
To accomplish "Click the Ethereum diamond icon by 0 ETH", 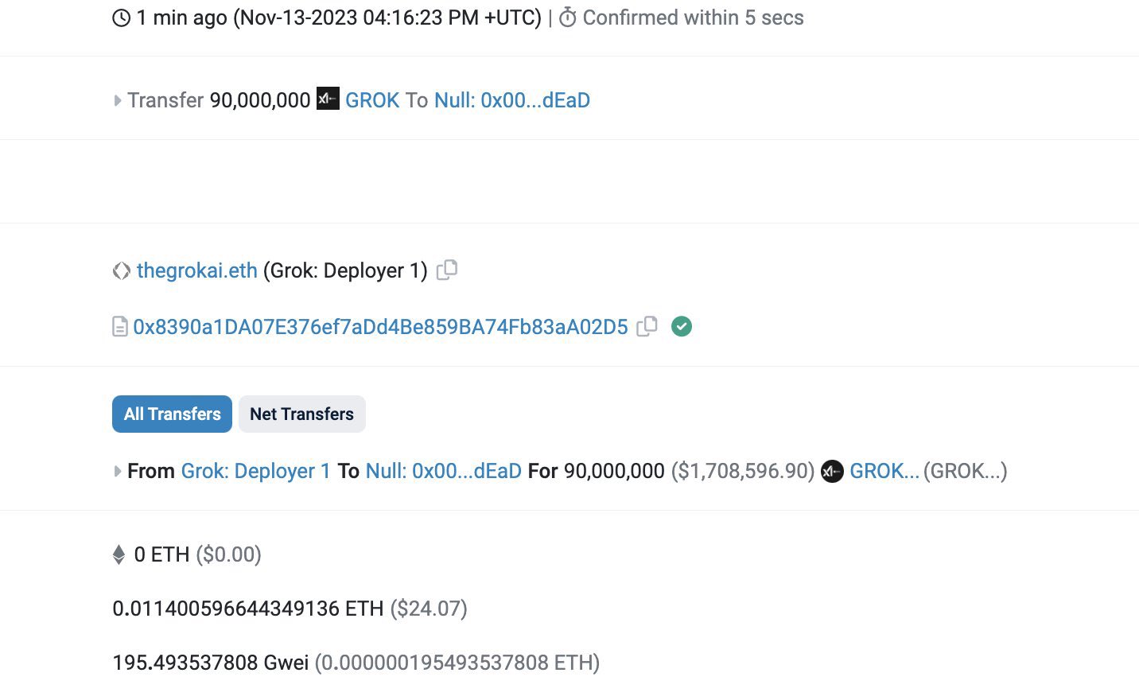I will click(x=119, y=554).
